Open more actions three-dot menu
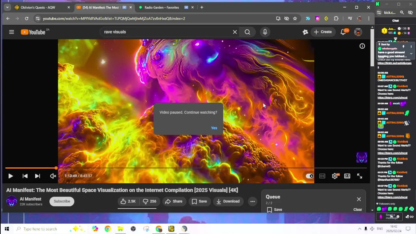The image size is (416, 234). tap(253, 201)
